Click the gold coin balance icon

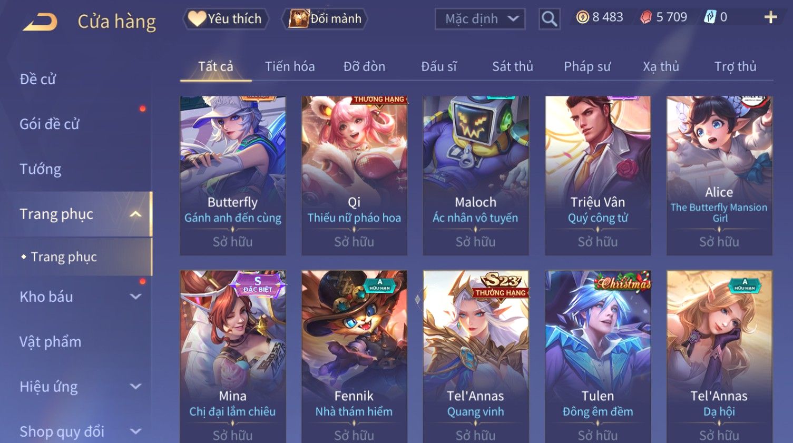click(582, 17)
